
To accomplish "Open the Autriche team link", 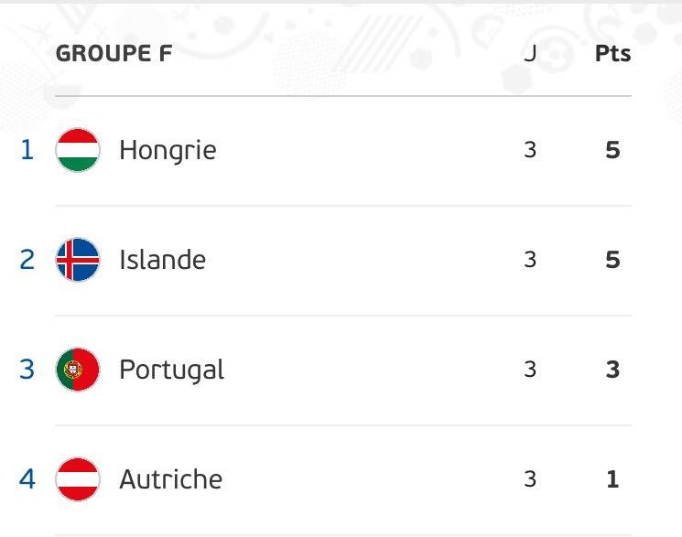I will (171, 479).
